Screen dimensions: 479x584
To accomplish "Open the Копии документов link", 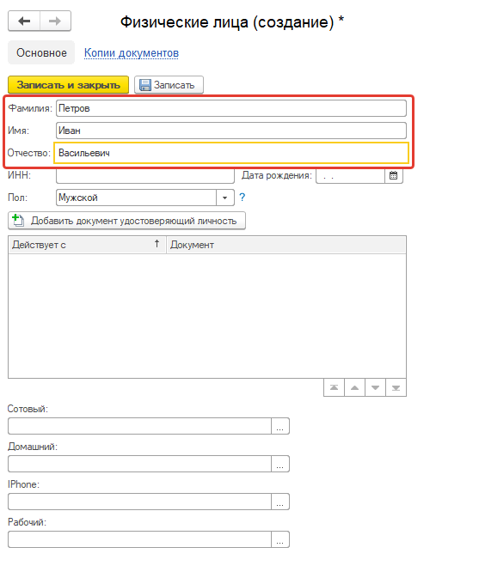I will coord(132,53).
